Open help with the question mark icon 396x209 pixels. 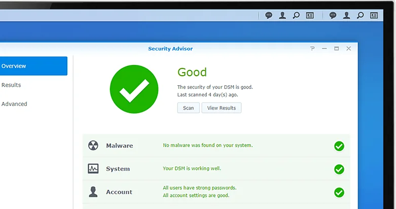pyautogui.click(x=312, y=49)
